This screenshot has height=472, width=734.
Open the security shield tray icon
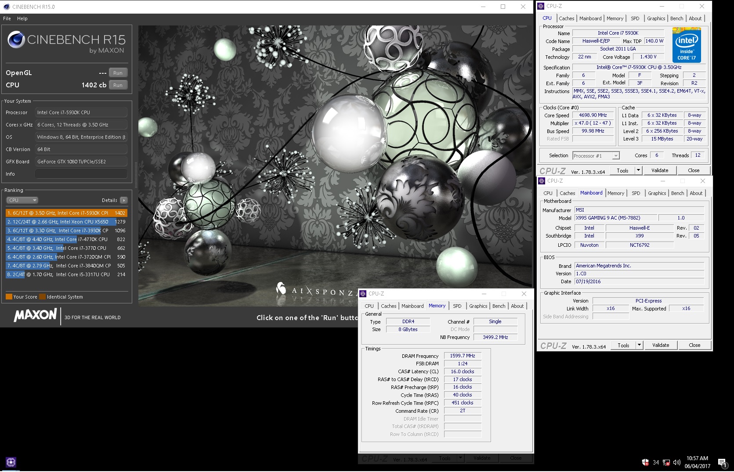coord(645,462)
